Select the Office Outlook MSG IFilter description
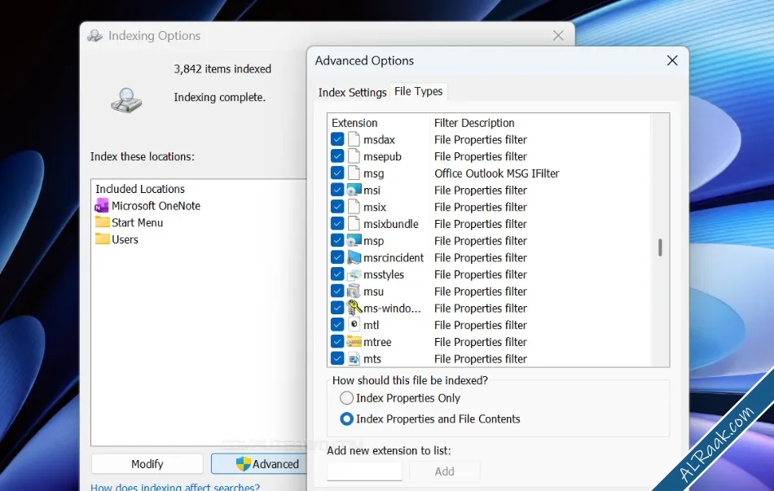774x491 pixels. (x=497, y=173)
